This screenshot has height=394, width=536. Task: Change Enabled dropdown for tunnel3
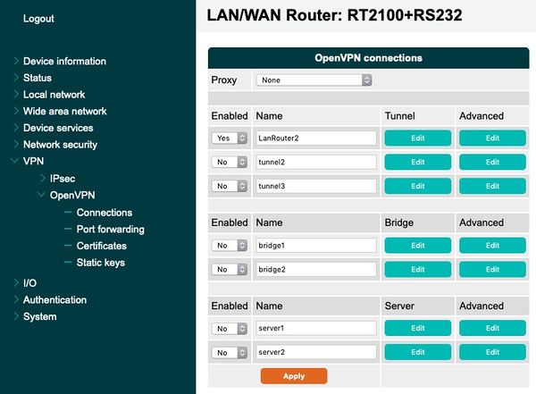[x=230, y=186]
